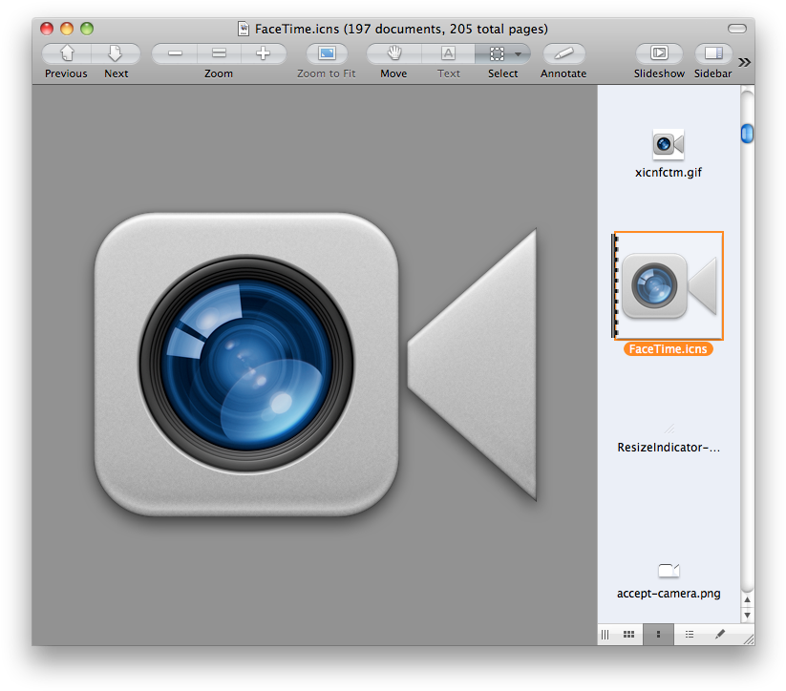Click the Zoom to Fit button
Image resolution: width=786 pixels, height=691 pixels.
point(326,52)
